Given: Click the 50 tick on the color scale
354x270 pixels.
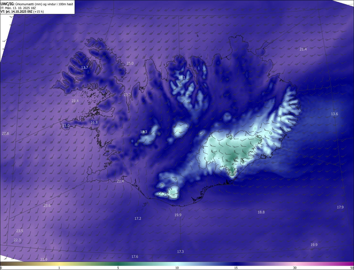Looking at the screenshot, I should point(352,268).
